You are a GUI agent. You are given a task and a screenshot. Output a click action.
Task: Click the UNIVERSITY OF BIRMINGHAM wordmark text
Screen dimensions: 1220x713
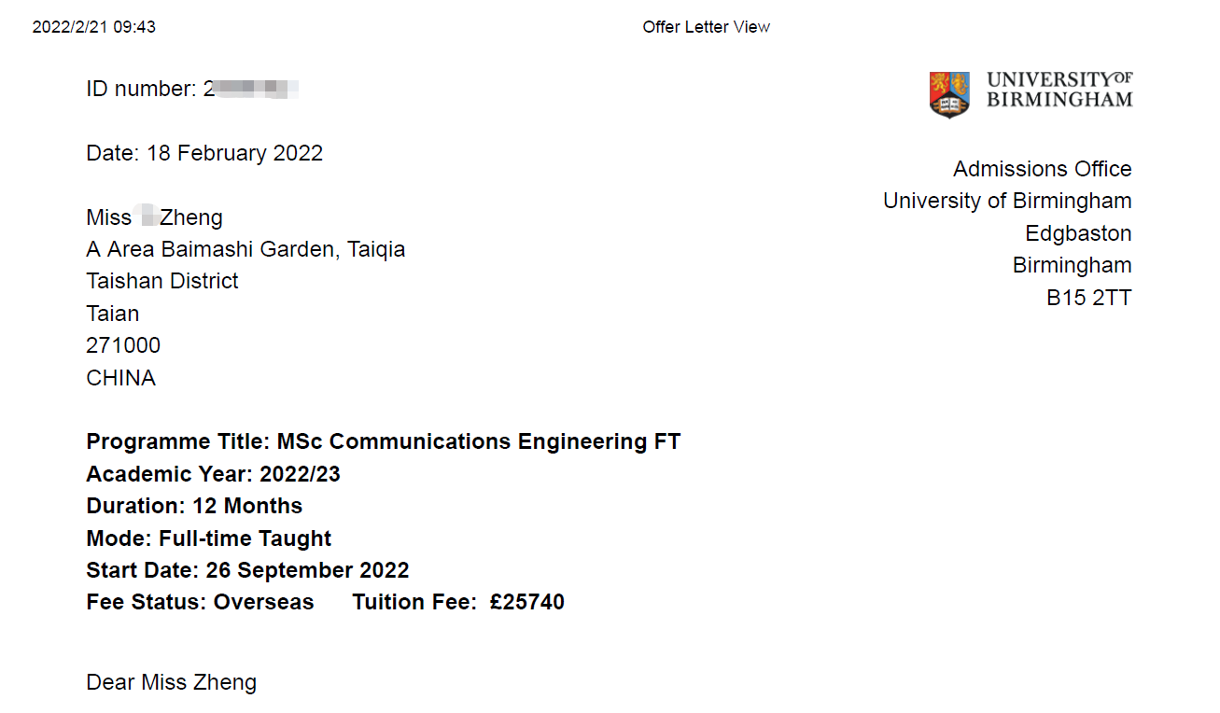pos(1059,90)
